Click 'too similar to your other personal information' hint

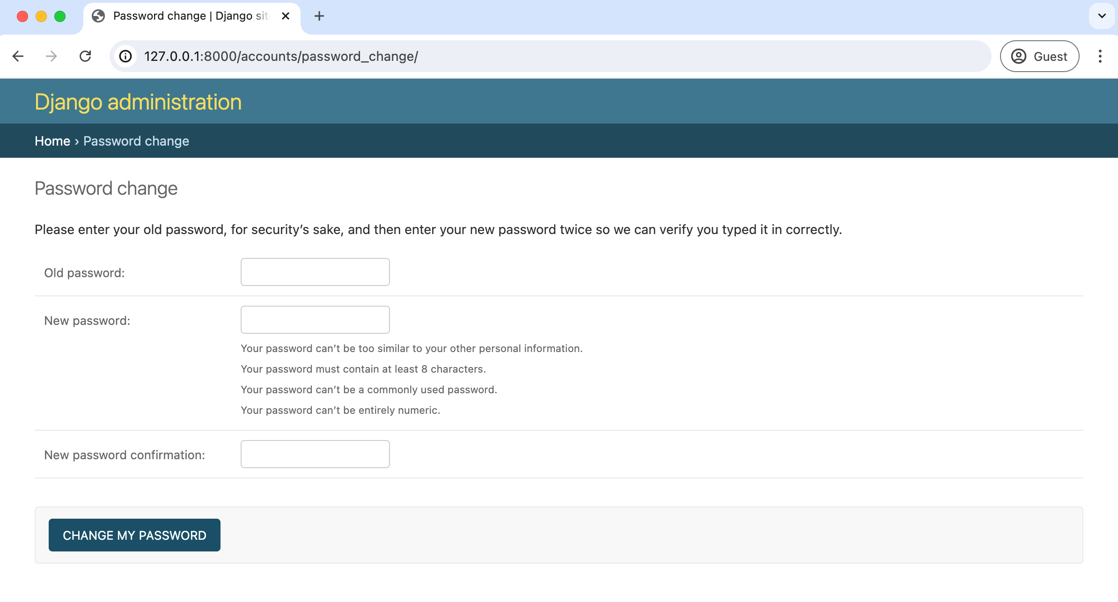(x=412, y=348)
